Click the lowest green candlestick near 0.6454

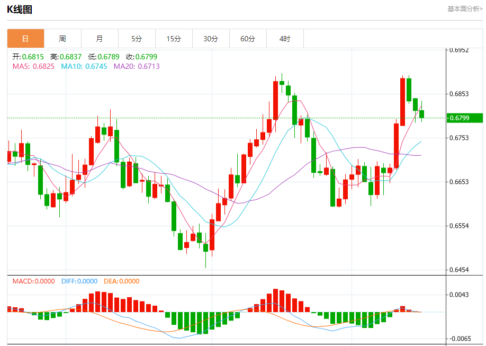pos(205,247)
